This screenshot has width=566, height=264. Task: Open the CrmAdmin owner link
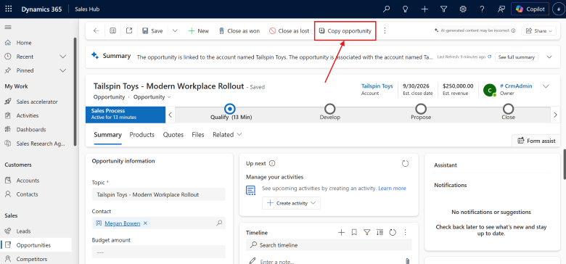[516, 86]
